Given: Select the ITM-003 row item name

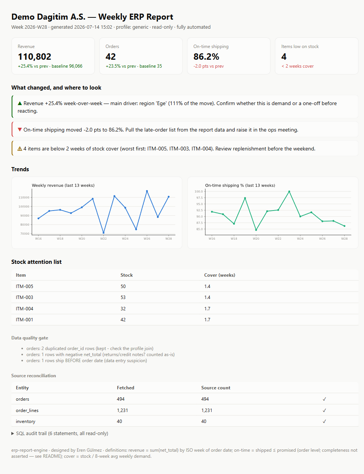Looking at the screenshot, I should [x=25, y=297].
